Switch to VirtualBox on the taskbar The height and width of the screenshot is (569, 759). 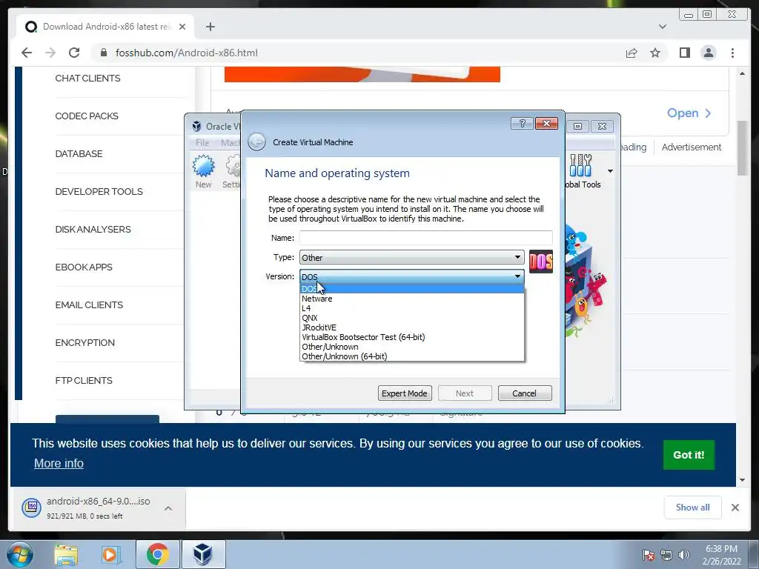tap(203, 554)
